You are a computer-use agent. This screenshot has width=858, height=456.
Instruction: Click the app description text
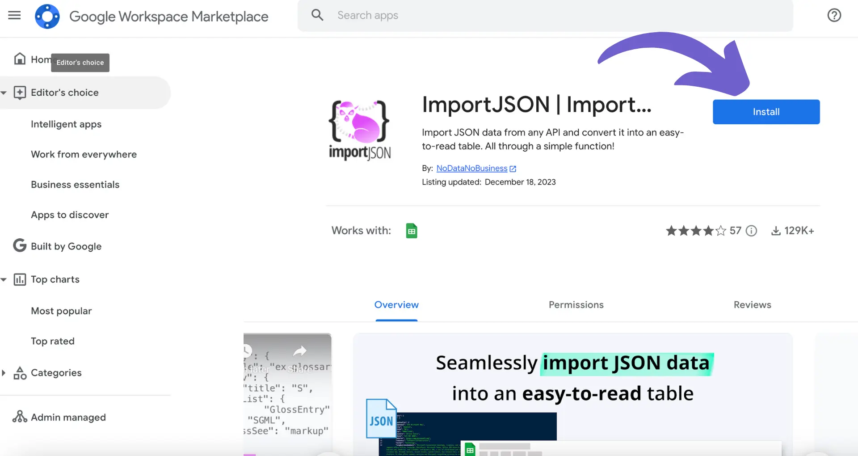[553, 139]
